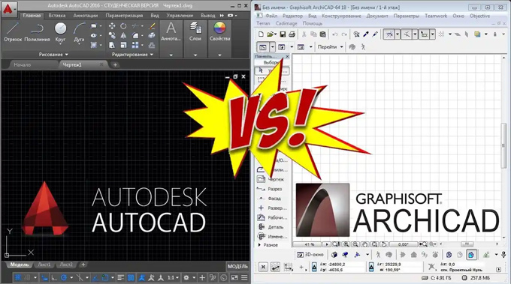The image size is (511, 284).
Task: Click ArchiCAD vertical scrollbar on the right edge
Action: click(x=503, y=145)
